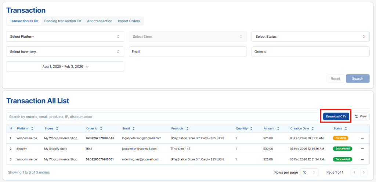Screen dimensions: 376x182
Task: Go to previous page arrow
Action: pyautogui.click(x=355, y=172)
